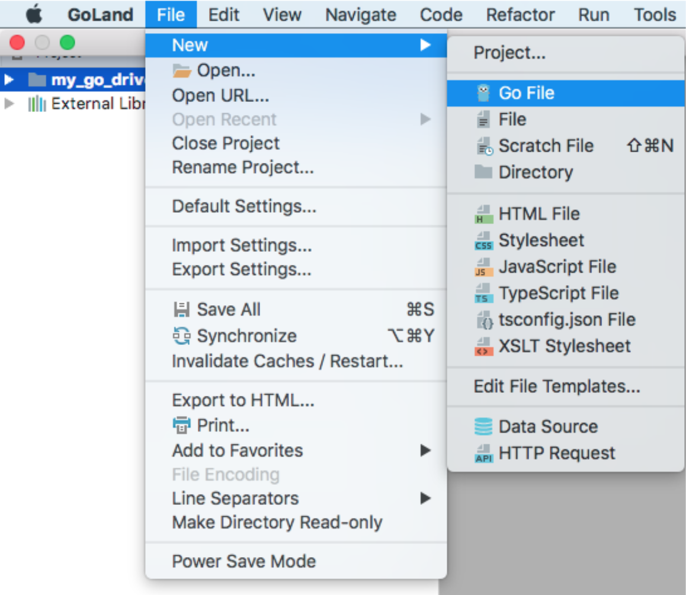Choose Edit File Templates option
The height and width of the screenshot is (595, 686).
[556, 386]
